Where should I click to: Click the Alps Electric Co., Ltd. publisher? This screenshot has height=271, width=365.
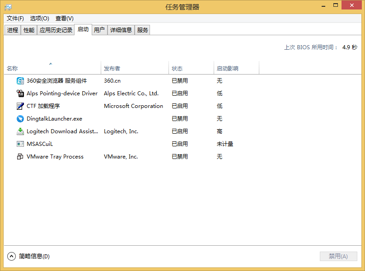(x=131, y=93)
